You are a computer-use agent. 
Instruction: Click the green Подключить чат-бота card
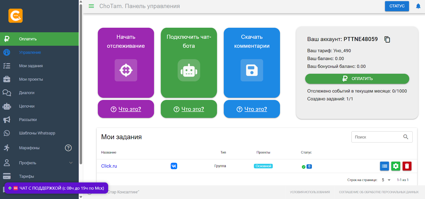click(189, 63)
